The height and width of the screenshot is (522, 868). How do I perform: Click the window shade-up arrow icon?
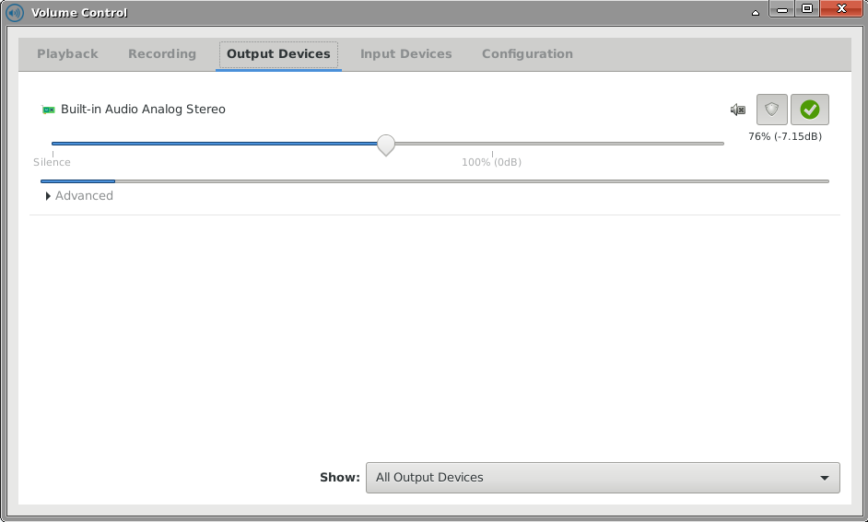click(x=756, y=12)
